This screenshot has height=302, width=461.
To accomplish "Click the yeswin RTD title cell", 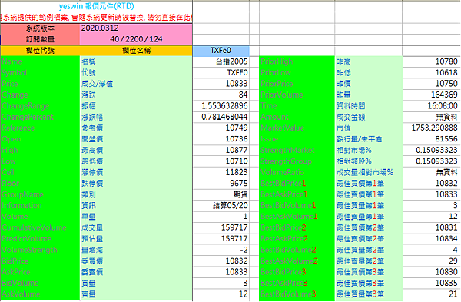I will click(97, 6).
